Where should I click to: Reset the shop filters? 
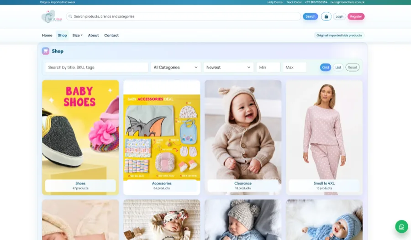click(352, 68)
